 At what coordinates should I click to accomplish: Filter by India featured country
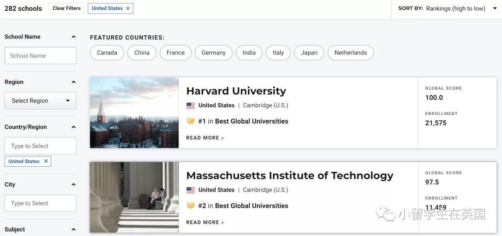(249, 53)
